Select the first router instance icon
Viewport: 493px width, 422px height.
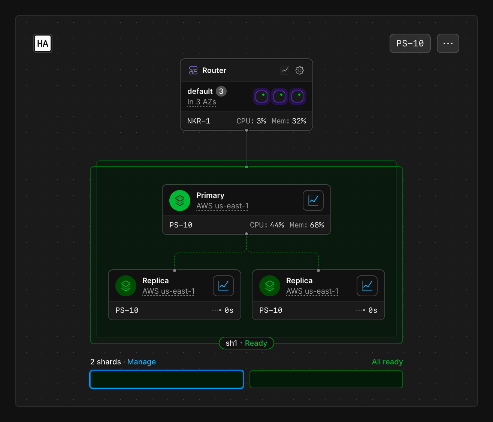click(x=261, y=97)
